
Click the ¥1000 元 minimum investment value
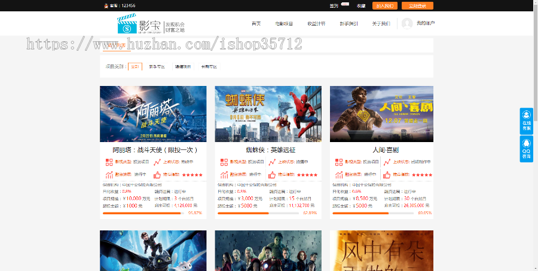[x=132, y=206]
